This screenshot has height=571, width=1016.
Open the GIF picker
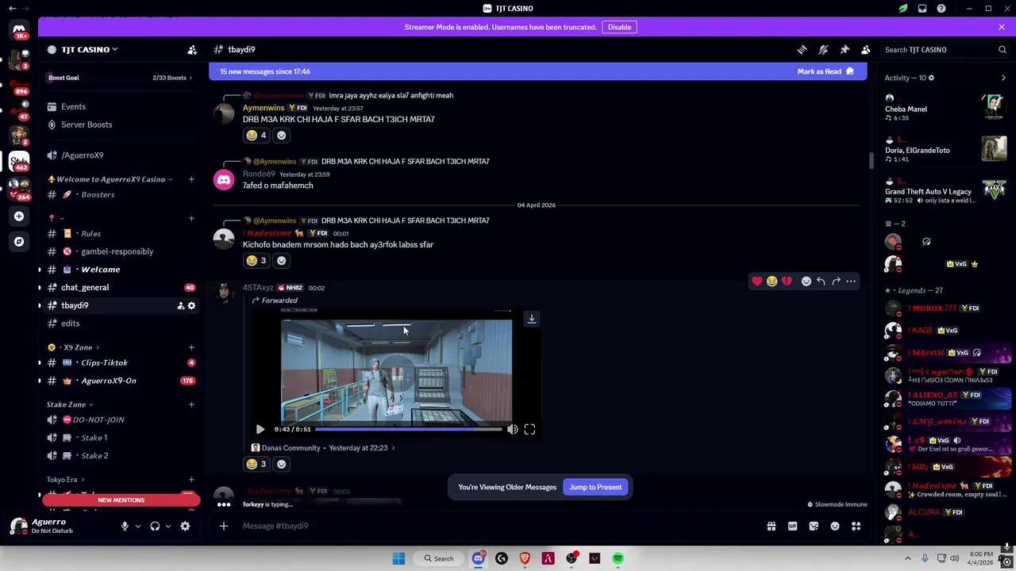[x=792, y=526]
